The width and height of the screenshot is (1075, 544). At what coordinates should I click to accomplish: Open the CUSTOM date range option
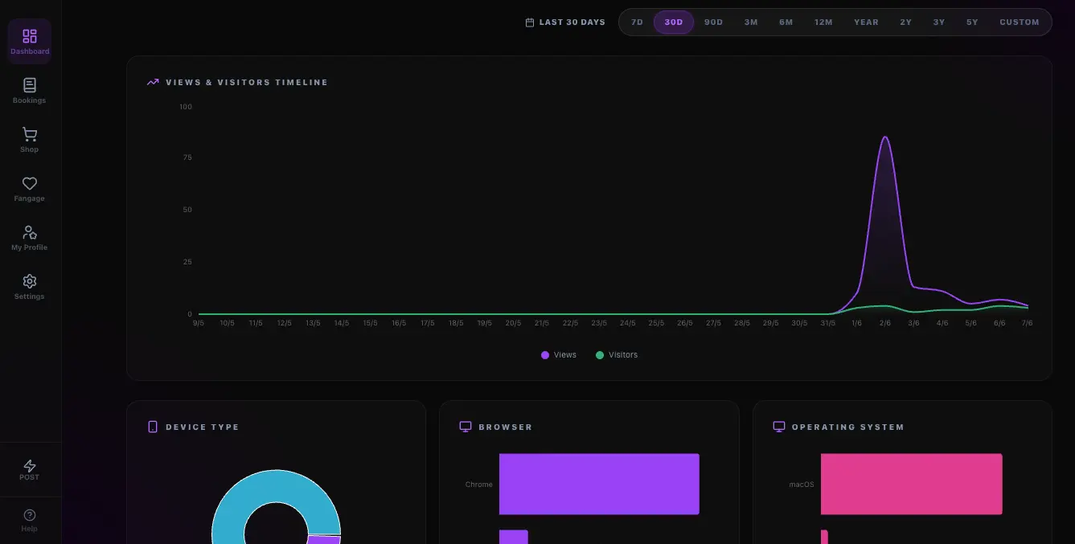click(1020, 22)
